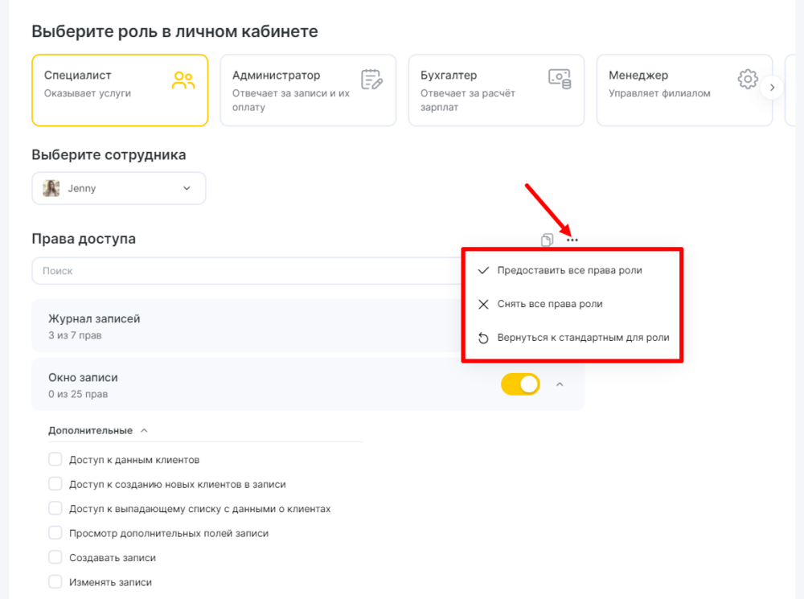Image resolution: width=804 pixels, height=599 pixels.
Task: Show next roles with right arrow
Action: (772, 88)
